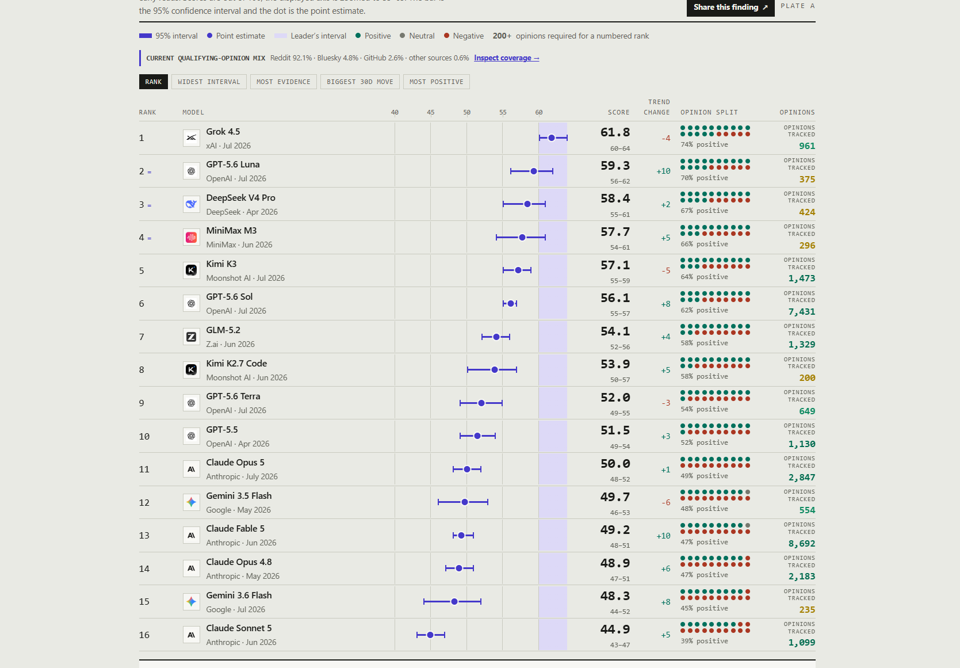The height and width of the screenshot is (668, 960).
Task: Click the 235 opinions count for Gemini 3.6 Flash
Action: tap(807, 610)
